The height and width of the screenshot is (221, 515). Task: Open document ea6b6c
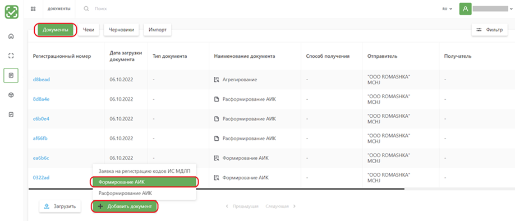41,158
